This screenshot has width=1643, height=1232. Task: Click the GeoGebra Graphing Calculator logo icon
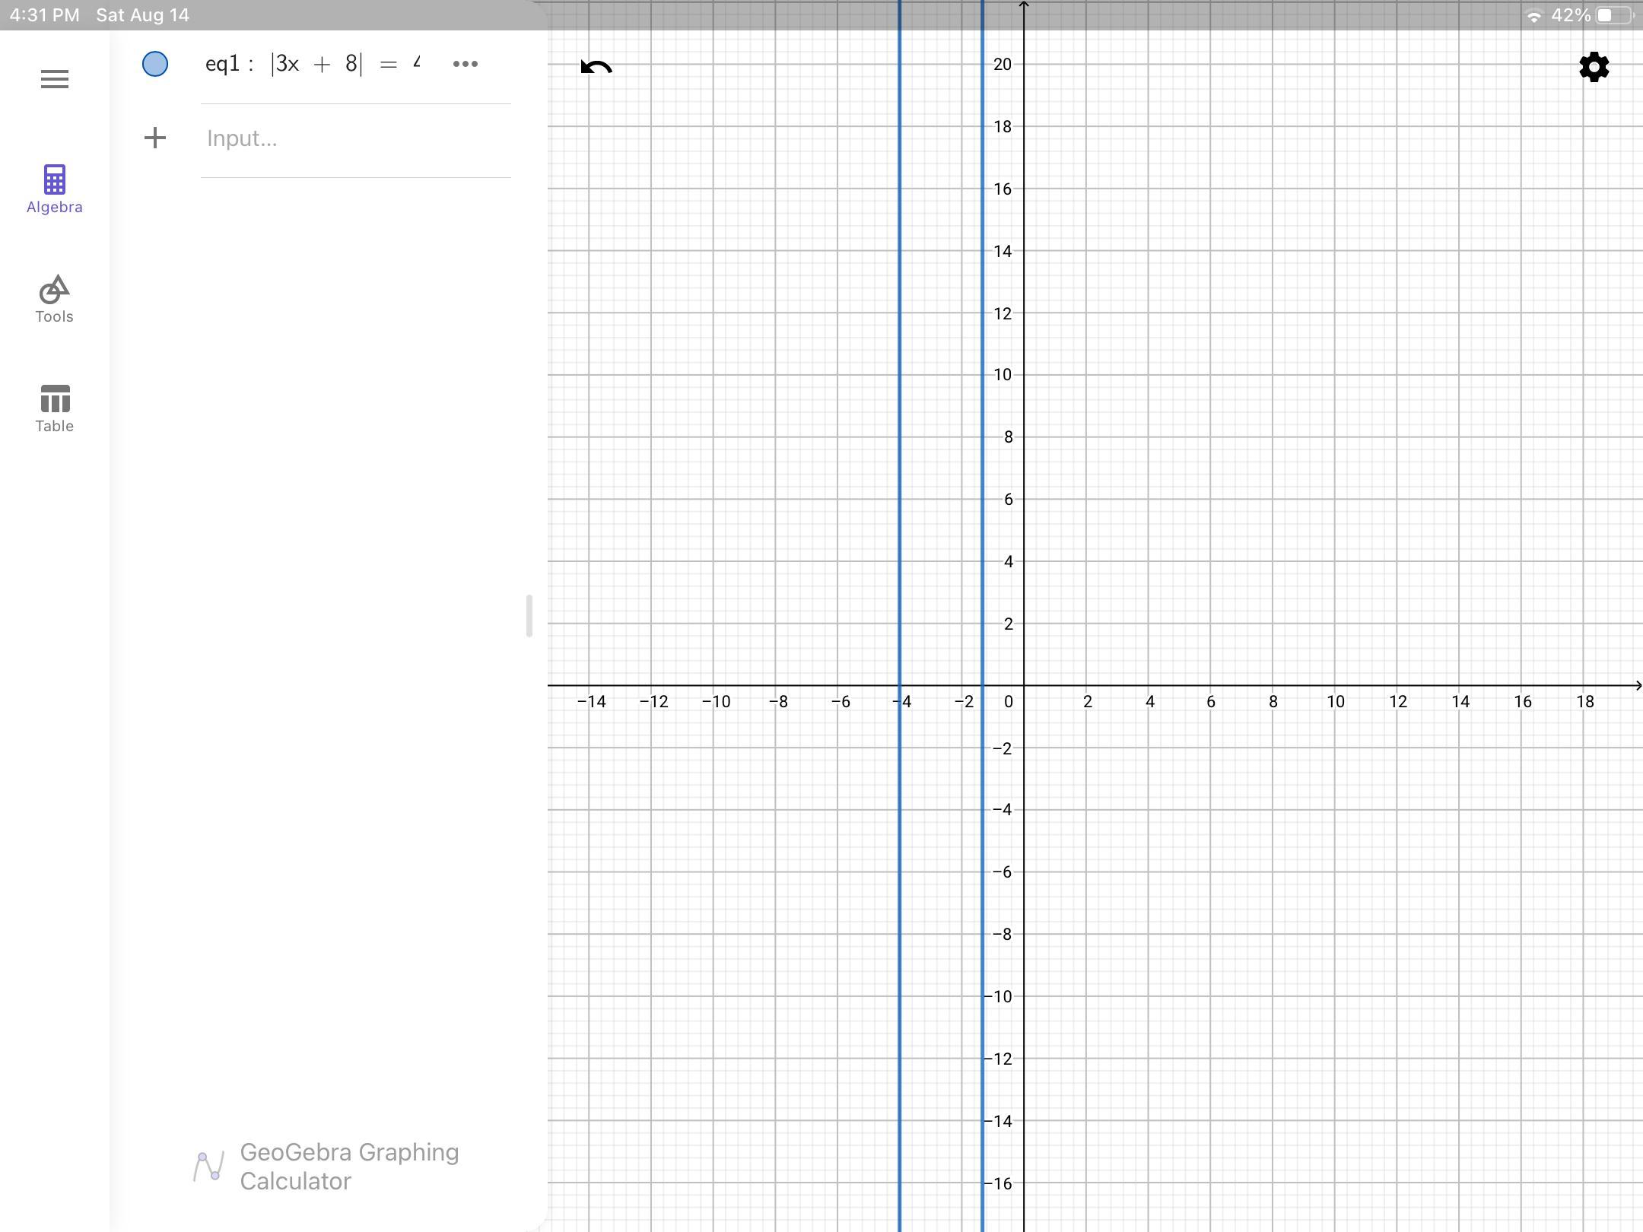click(x=208, y=1167)
